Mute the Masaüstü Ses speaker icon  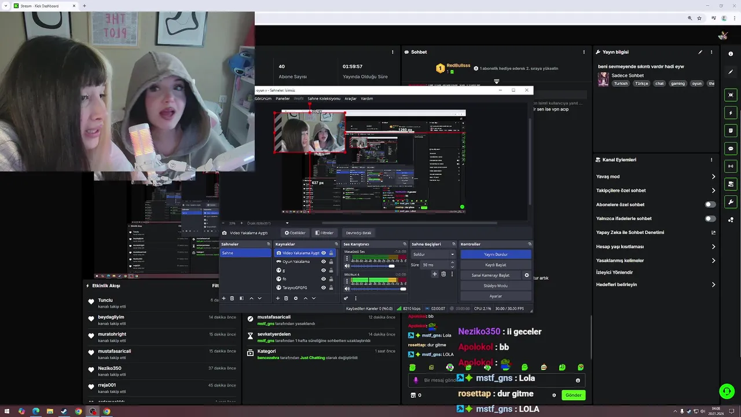(347, 266)
